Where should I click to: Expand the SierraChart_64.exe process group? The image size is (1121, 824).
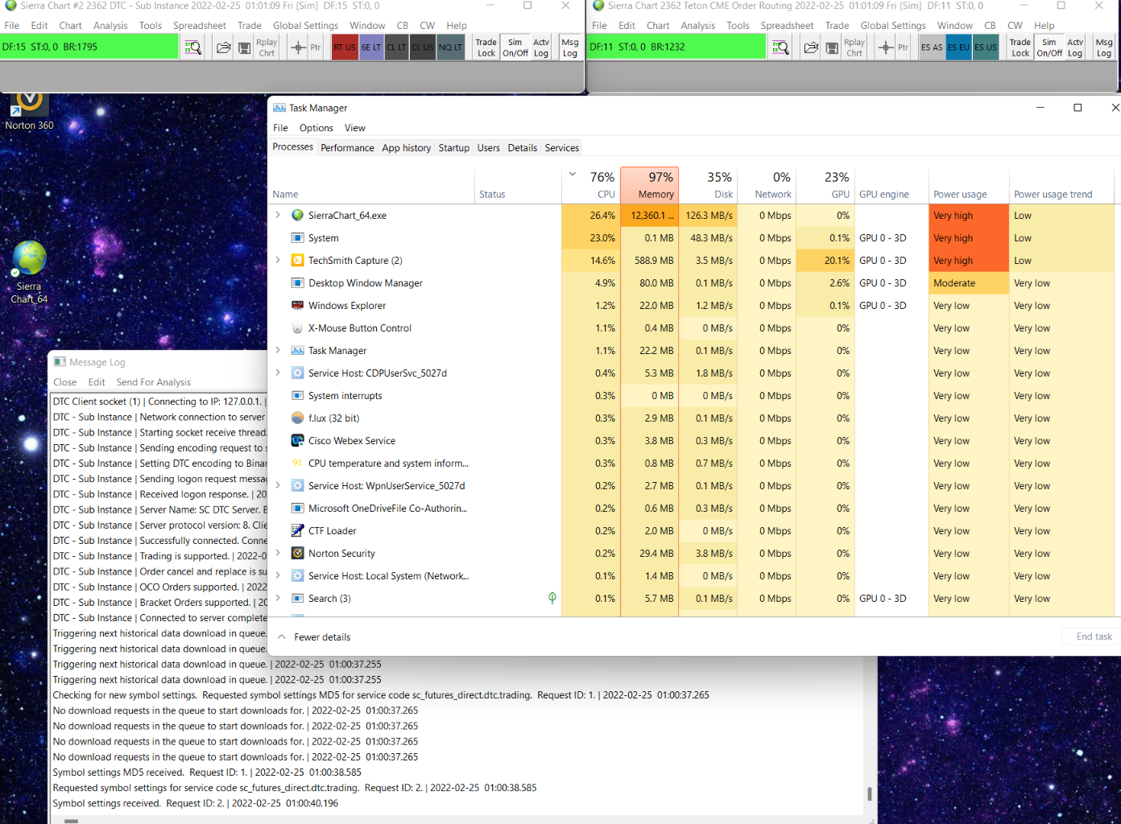point(278,215)
